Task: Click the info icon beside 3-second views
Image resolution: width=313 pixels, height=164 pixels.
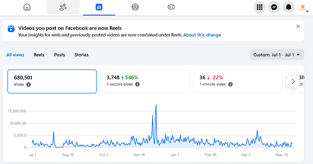Action: point(137,84)
